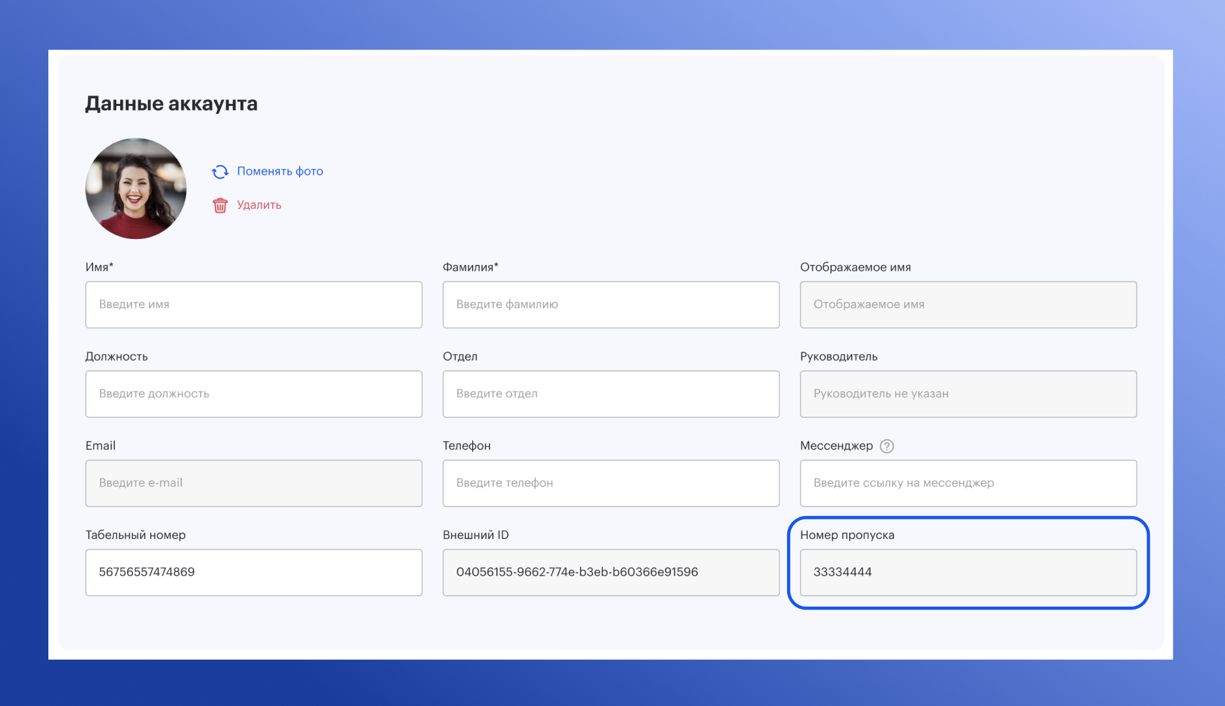The height and width of the screenshot is (706, 1225).
Task: Click the Фамилия* label
Action: tap(471, 267)
